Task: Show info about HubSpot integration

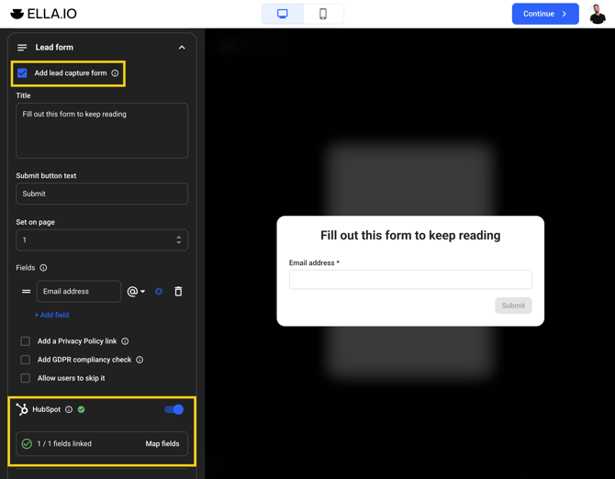Action: [x=69, y=409]
